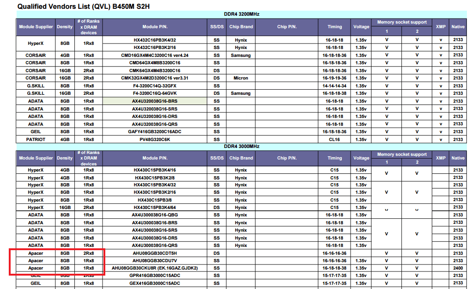Click the 'Micron' chip brand cell

(241, 78)
